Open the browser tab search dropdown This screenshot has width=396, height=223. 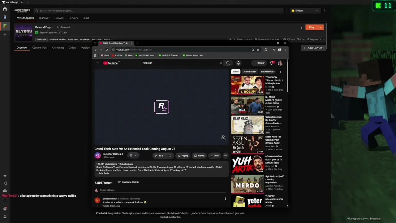click(x=95, y=43)
